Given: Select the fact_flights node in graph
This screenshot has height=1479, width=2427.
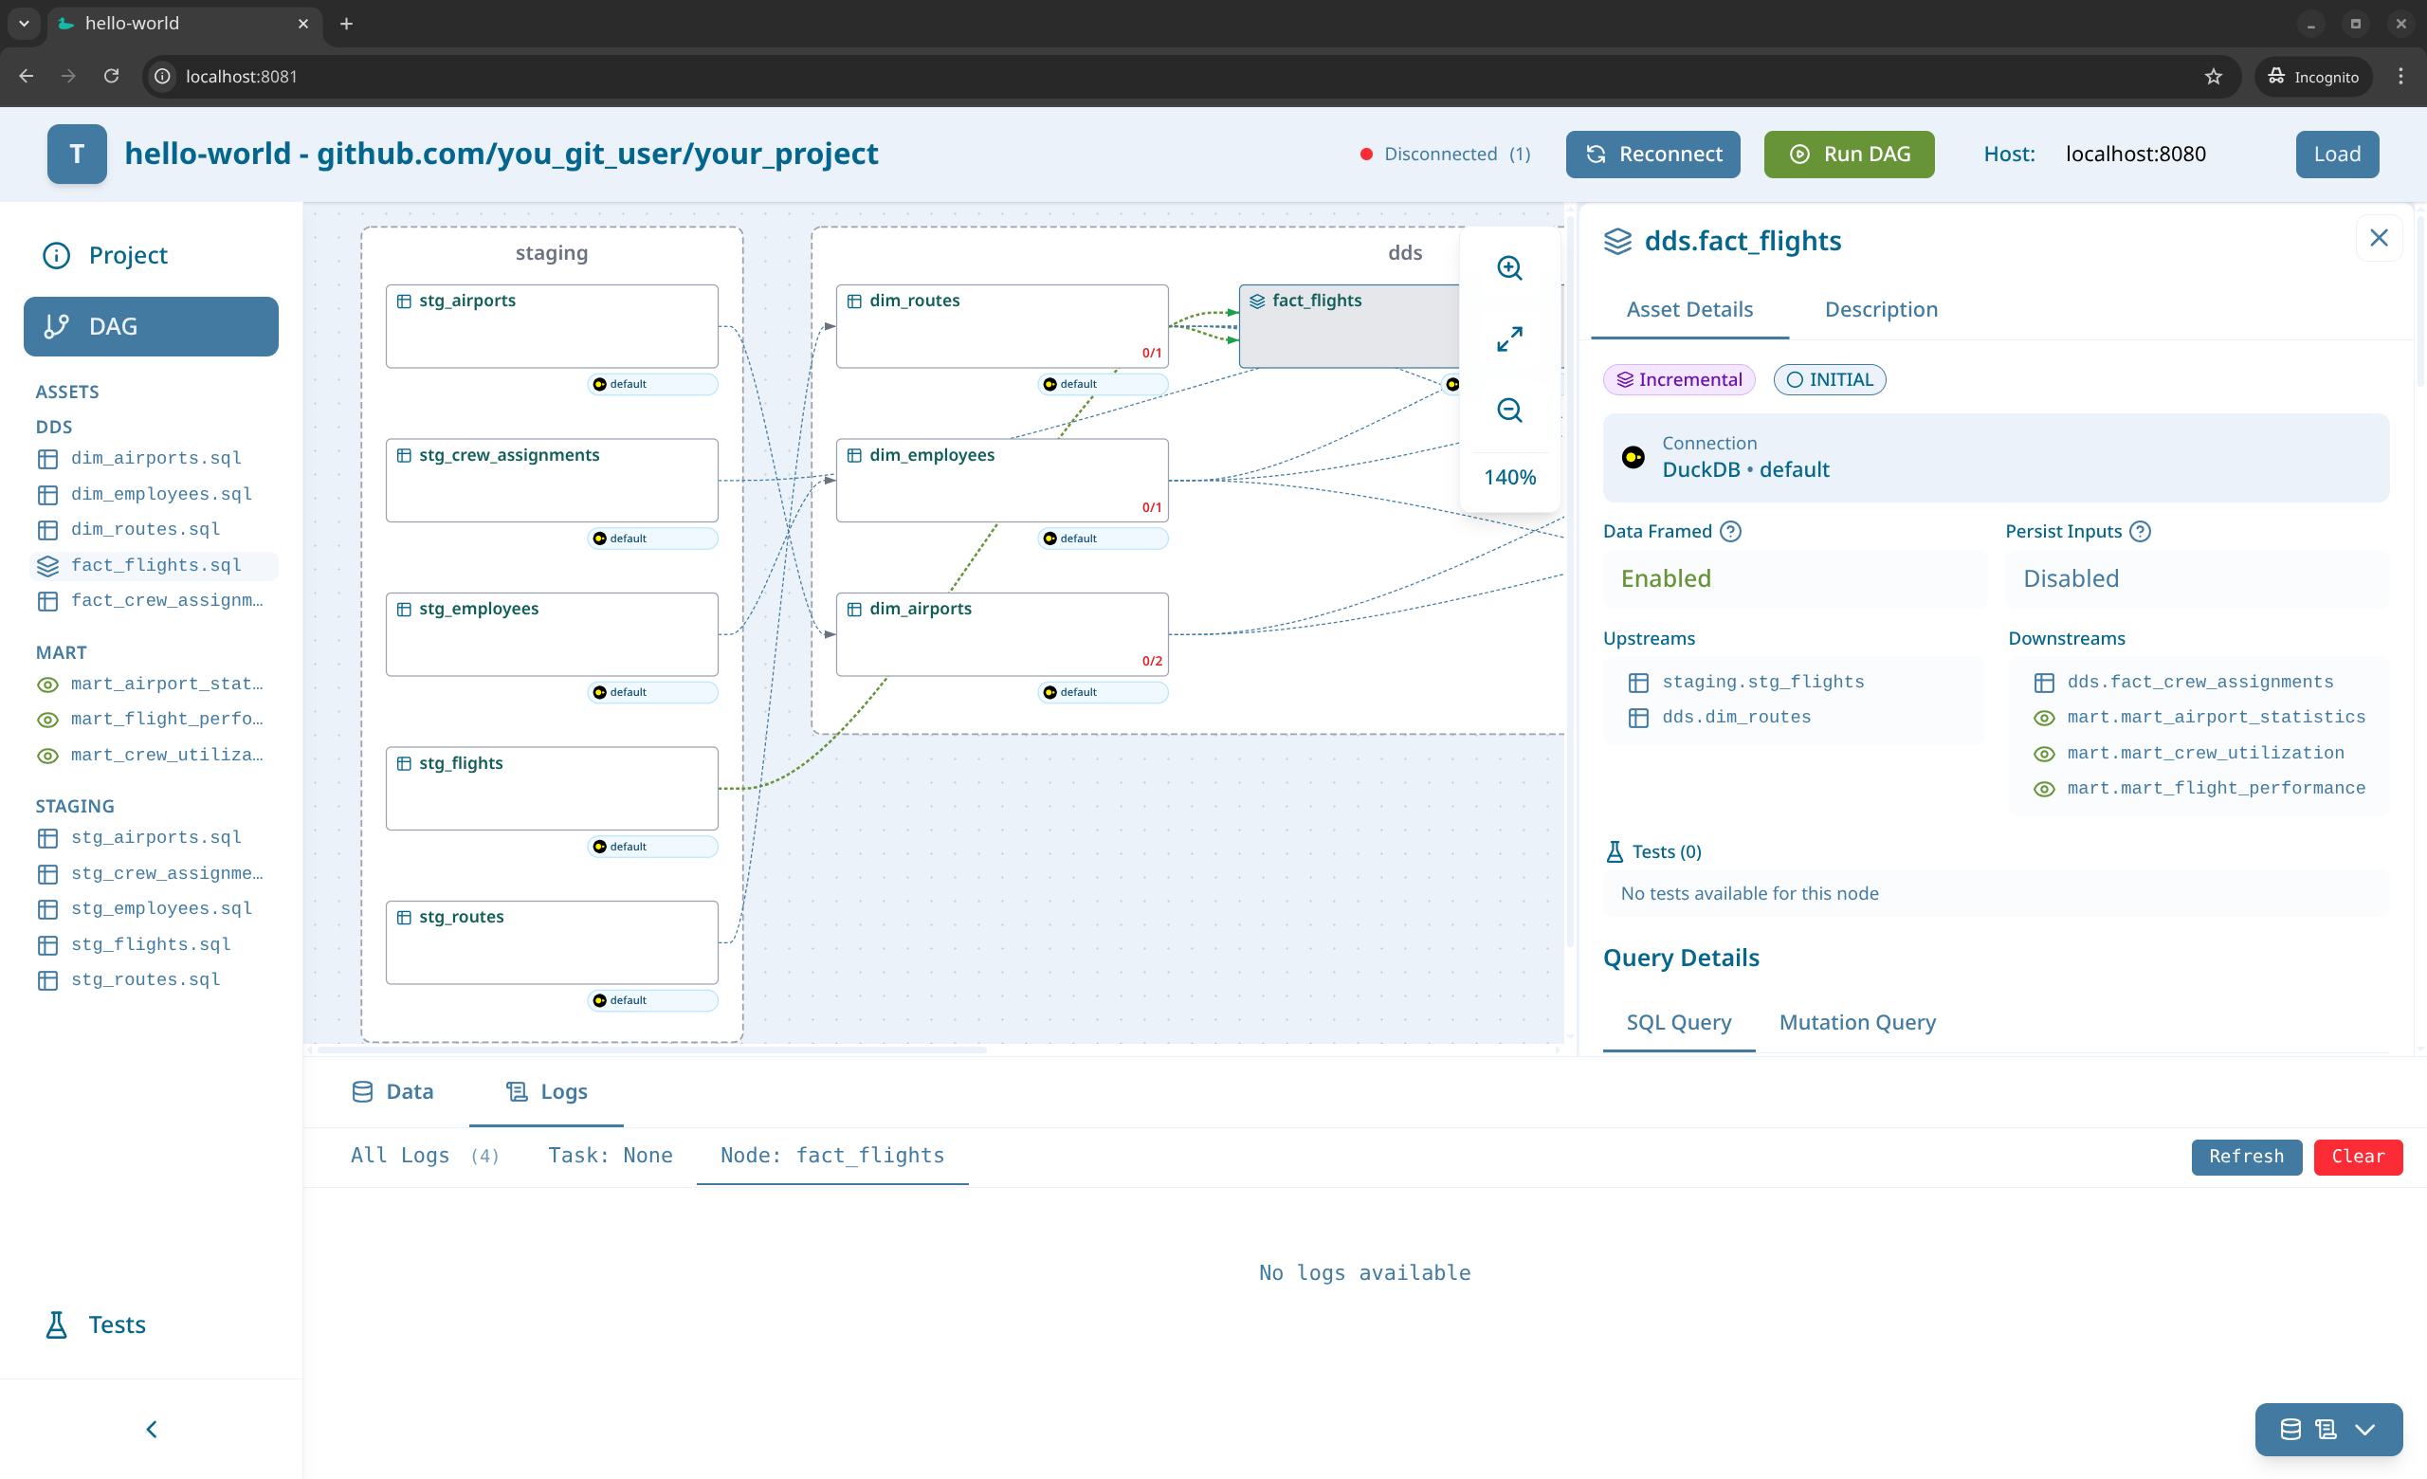Looking at the screenshot, I should click(x=1348, y=326).
